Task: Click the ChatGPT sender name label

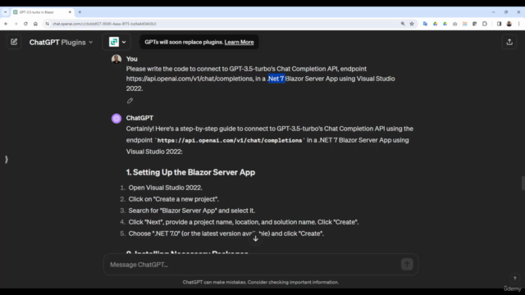Action: tap(139, 118)
